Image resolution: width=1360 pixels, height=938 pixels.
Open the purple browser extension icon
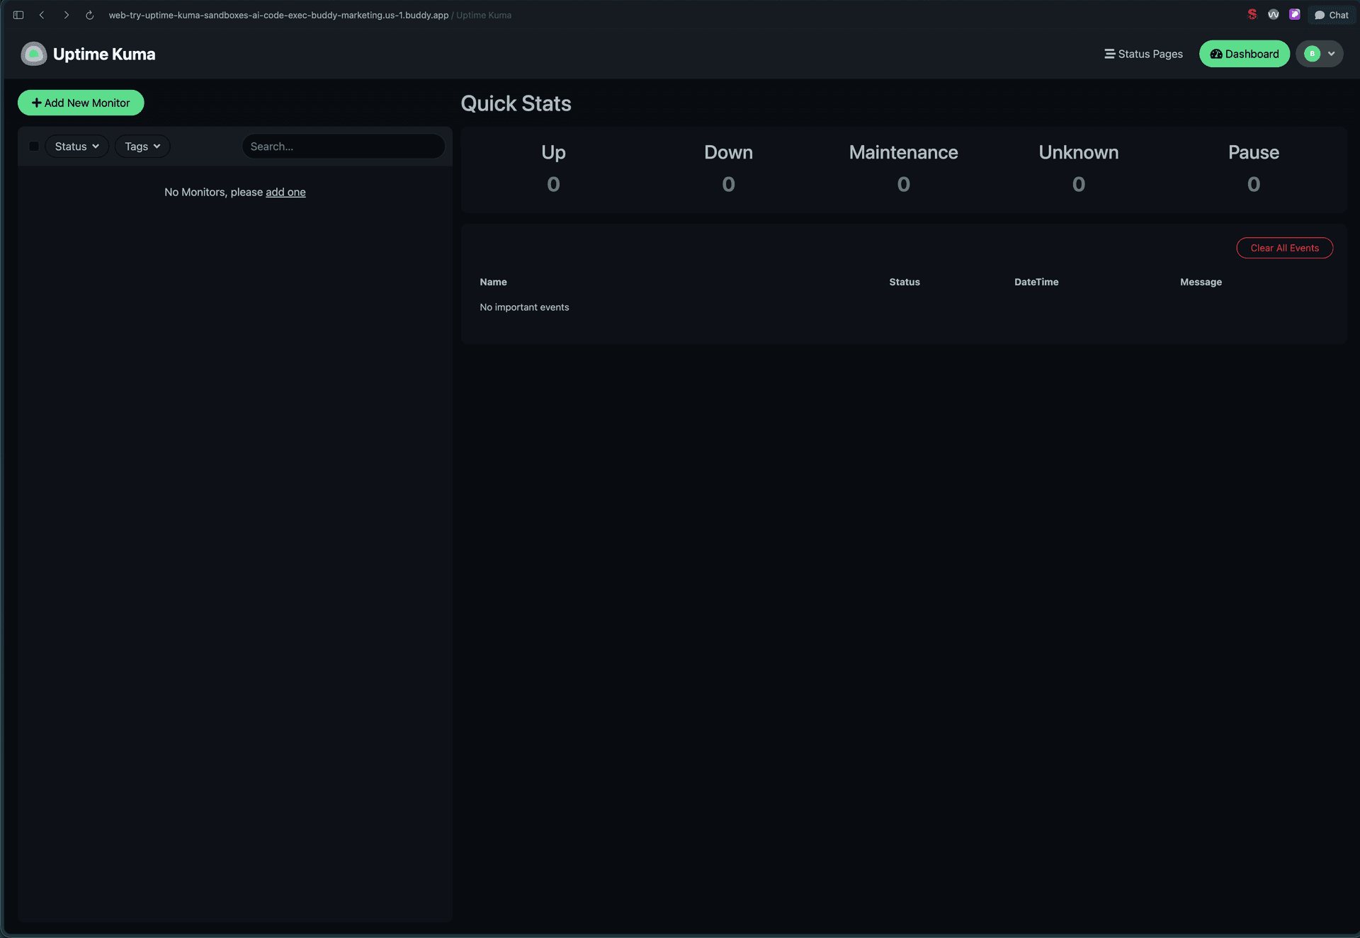(x=1295, y=14)
